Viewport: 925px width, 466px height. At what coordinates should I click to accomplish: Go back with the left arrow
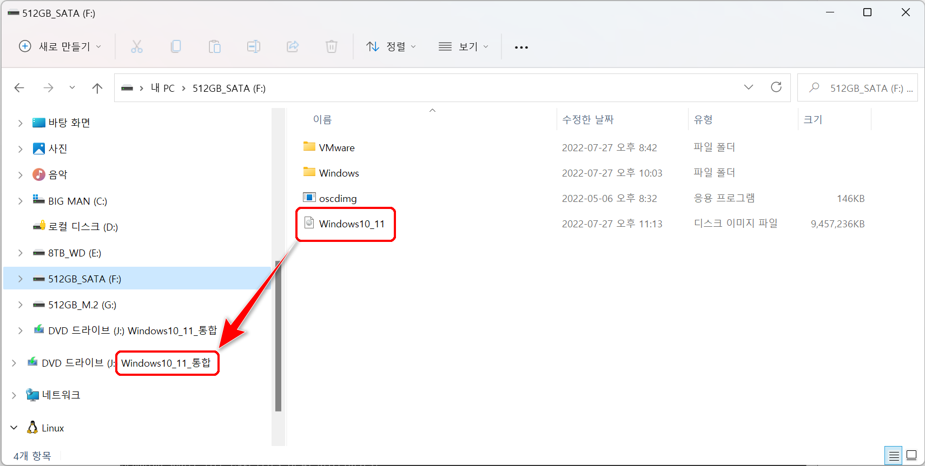point(19,88)
